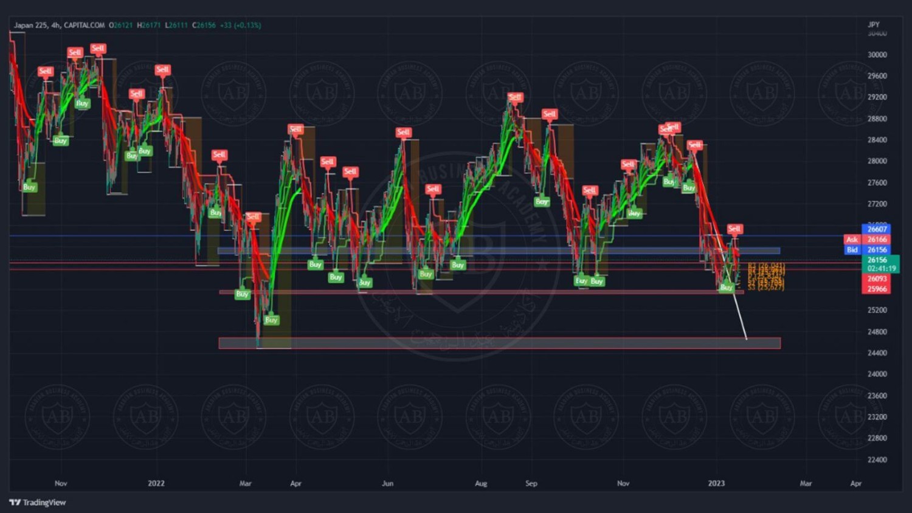The width and height of the screenshot is (912, 513).
Task: Click the 2023 time axis label
Action: pyautogui.click(x=716, y=484)
